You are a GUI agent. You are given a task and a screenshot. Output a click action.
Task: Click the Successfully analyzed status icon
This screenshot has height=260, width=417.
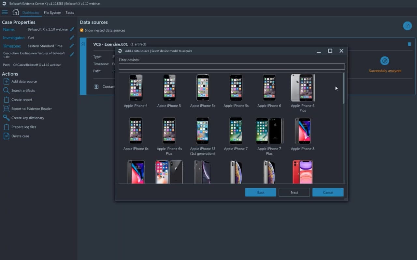tap(385, 61)
